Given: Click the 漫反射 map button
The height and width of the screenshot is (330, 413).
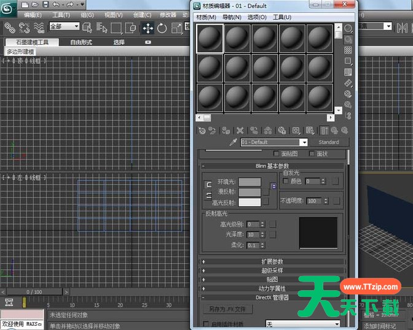Looking at the screenshot, I should click(266, 192).
